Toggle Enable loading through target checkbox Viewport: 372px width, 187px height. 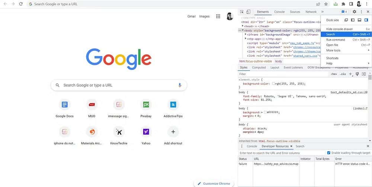point(328,153)
